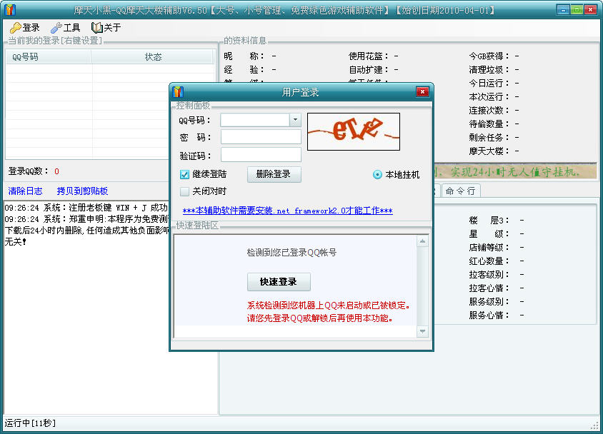The width and height of the screenshot is (603, 434).
Task: Click the QQ号码 column header
Action: pos(49,57)
